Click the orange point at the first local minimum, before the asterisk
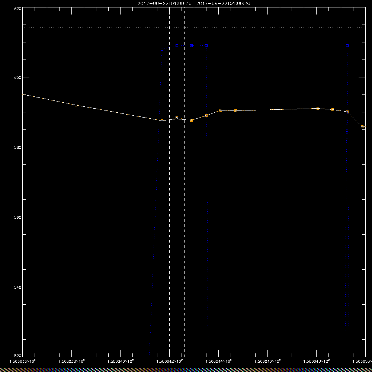 [162, 121]
